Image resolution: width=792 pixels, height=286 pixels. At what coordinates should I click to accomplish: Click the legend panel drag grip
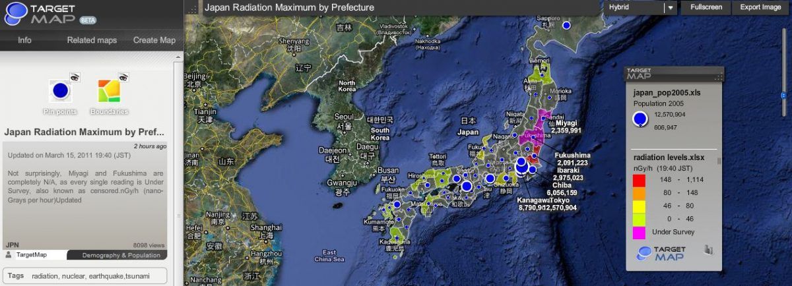coord(718,77)
